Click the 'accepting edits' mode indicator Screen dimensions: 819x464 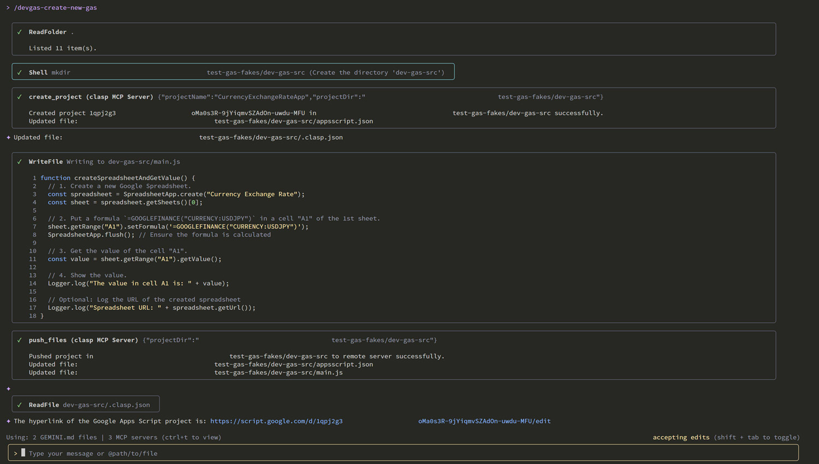681,437
